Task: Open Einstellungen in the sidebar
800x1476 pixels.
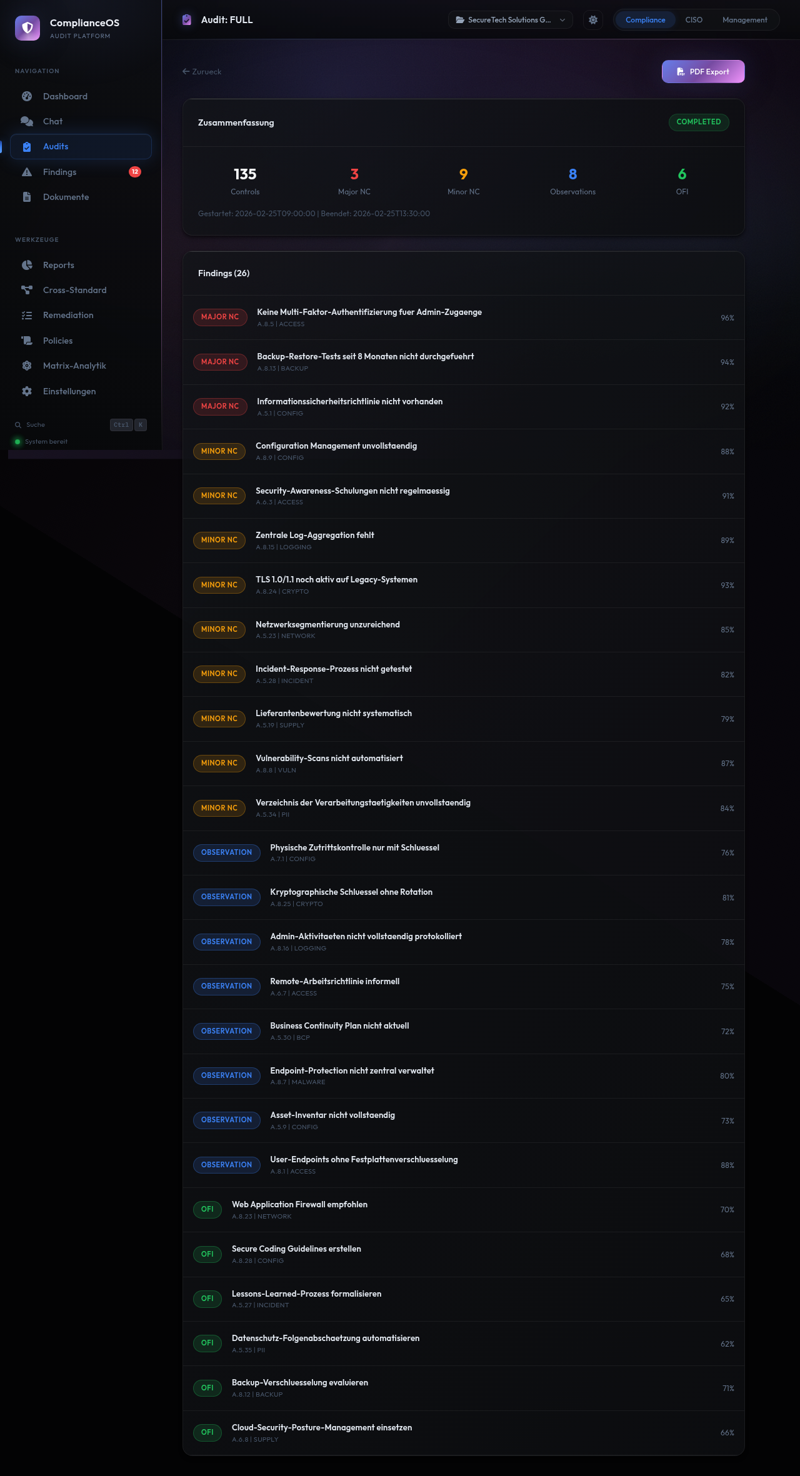Action: pos(69,391)
